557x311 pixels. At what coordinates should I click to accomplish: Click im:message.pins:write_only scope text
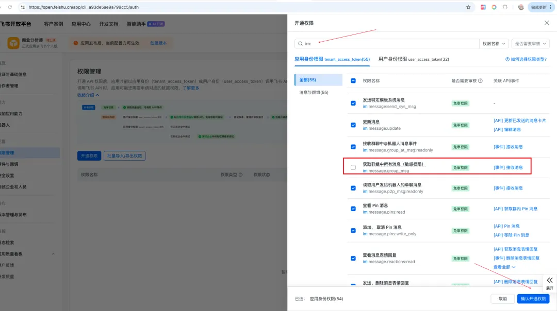(389, 234)
